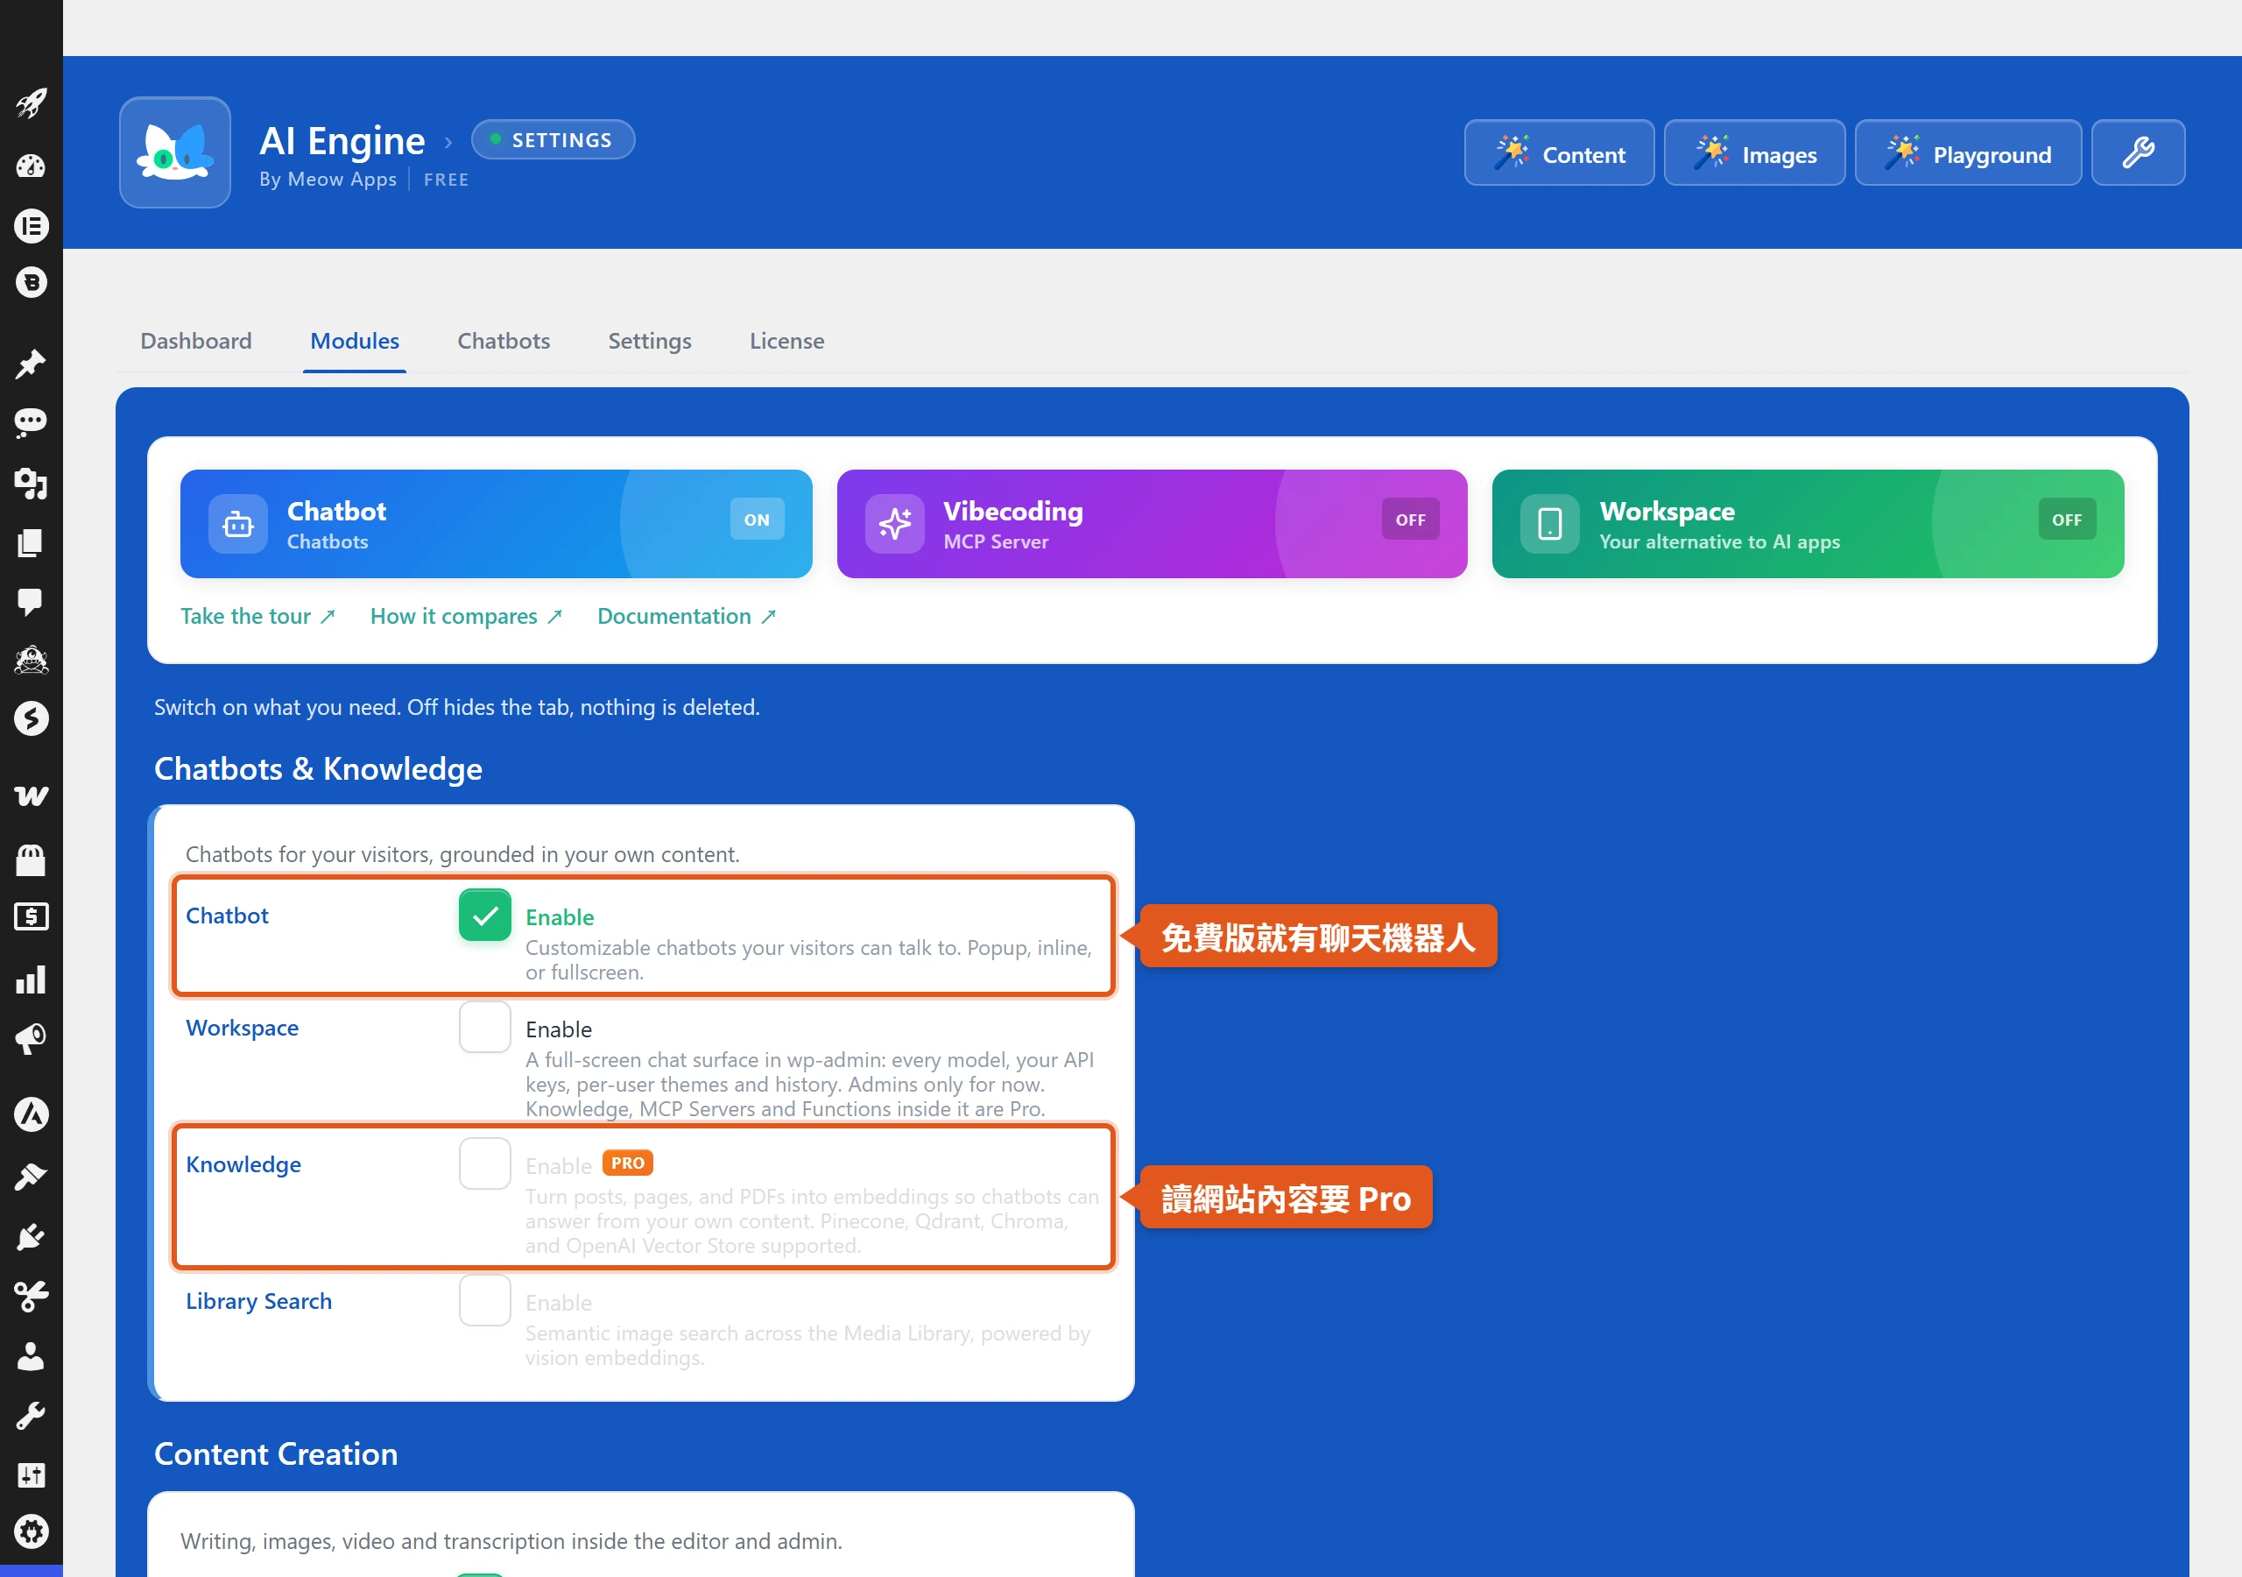This screenshot has width=2242, height=1577.
Task: Switch to the Chatbots tab
Action: click(504, 341)
